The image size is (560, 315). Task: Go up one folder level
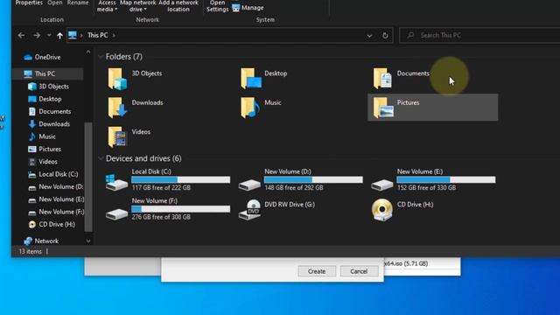[59, 35]
